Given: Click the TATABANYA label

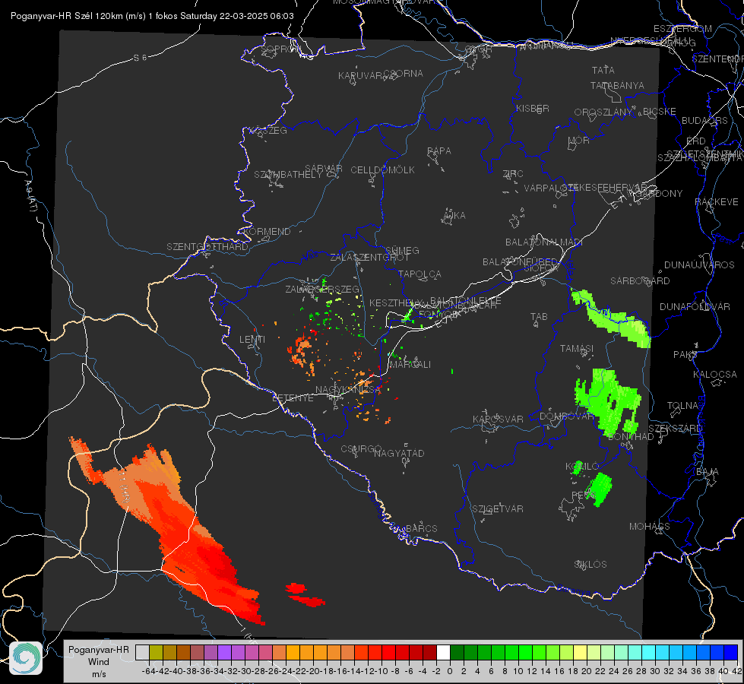Looking at the screenshot, I should coord(617,85).
